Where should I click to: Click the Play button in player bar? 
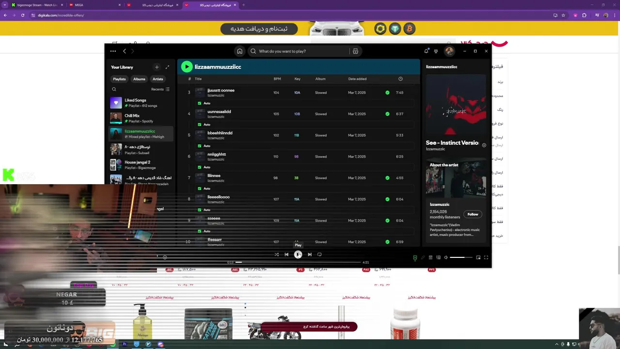click(298, 254)
